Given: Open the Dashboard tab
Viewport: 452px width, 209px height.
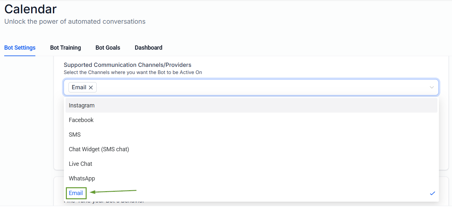Looking at the screenshot, I should click(x=149, y=48).
